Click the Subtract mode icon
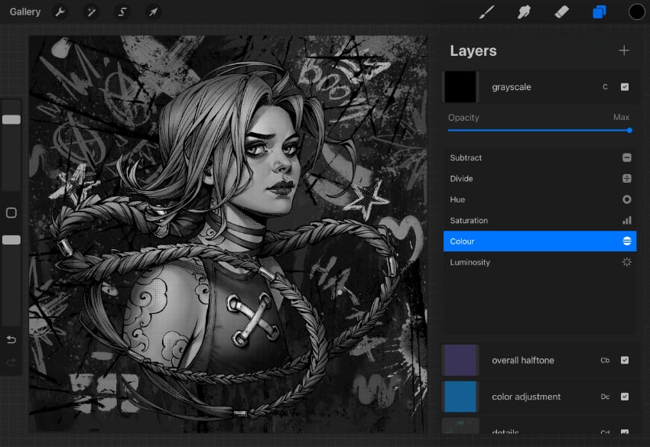 (x=627, y=157)
